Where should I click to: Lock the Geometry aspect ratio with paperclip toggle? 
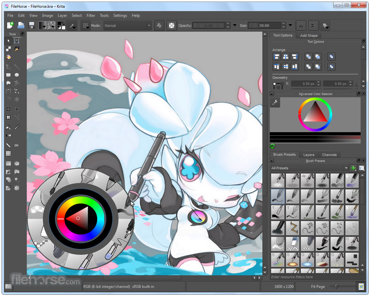pos(356,86)
